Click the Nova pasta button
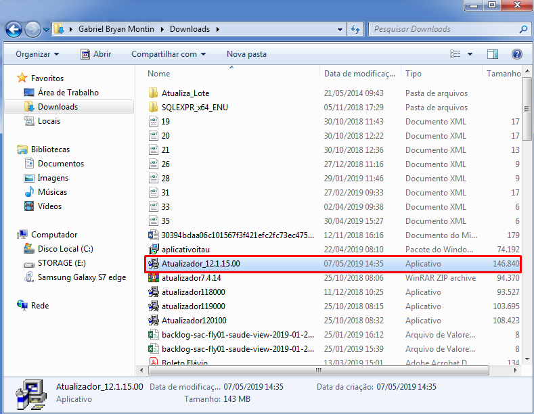Viewport: 534px width, 414px height. 246,54
